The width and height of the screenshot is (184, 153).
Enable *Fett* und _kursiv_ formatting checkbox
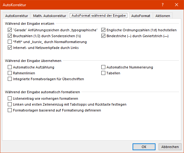coord(10,42)
